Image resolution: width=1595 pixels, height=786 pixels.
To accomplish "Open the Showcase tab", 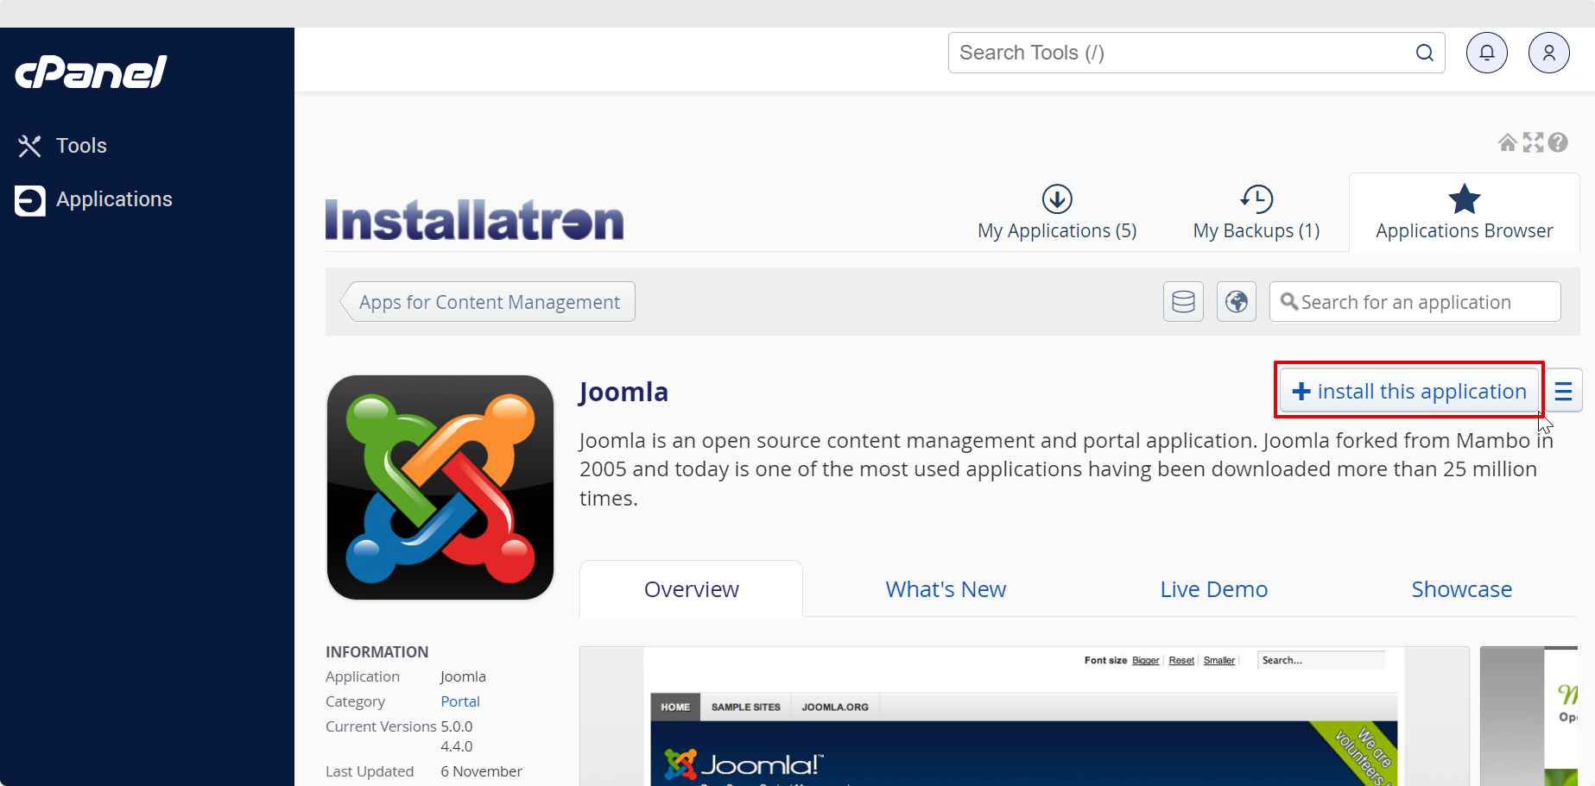I will pos(1461,589).
